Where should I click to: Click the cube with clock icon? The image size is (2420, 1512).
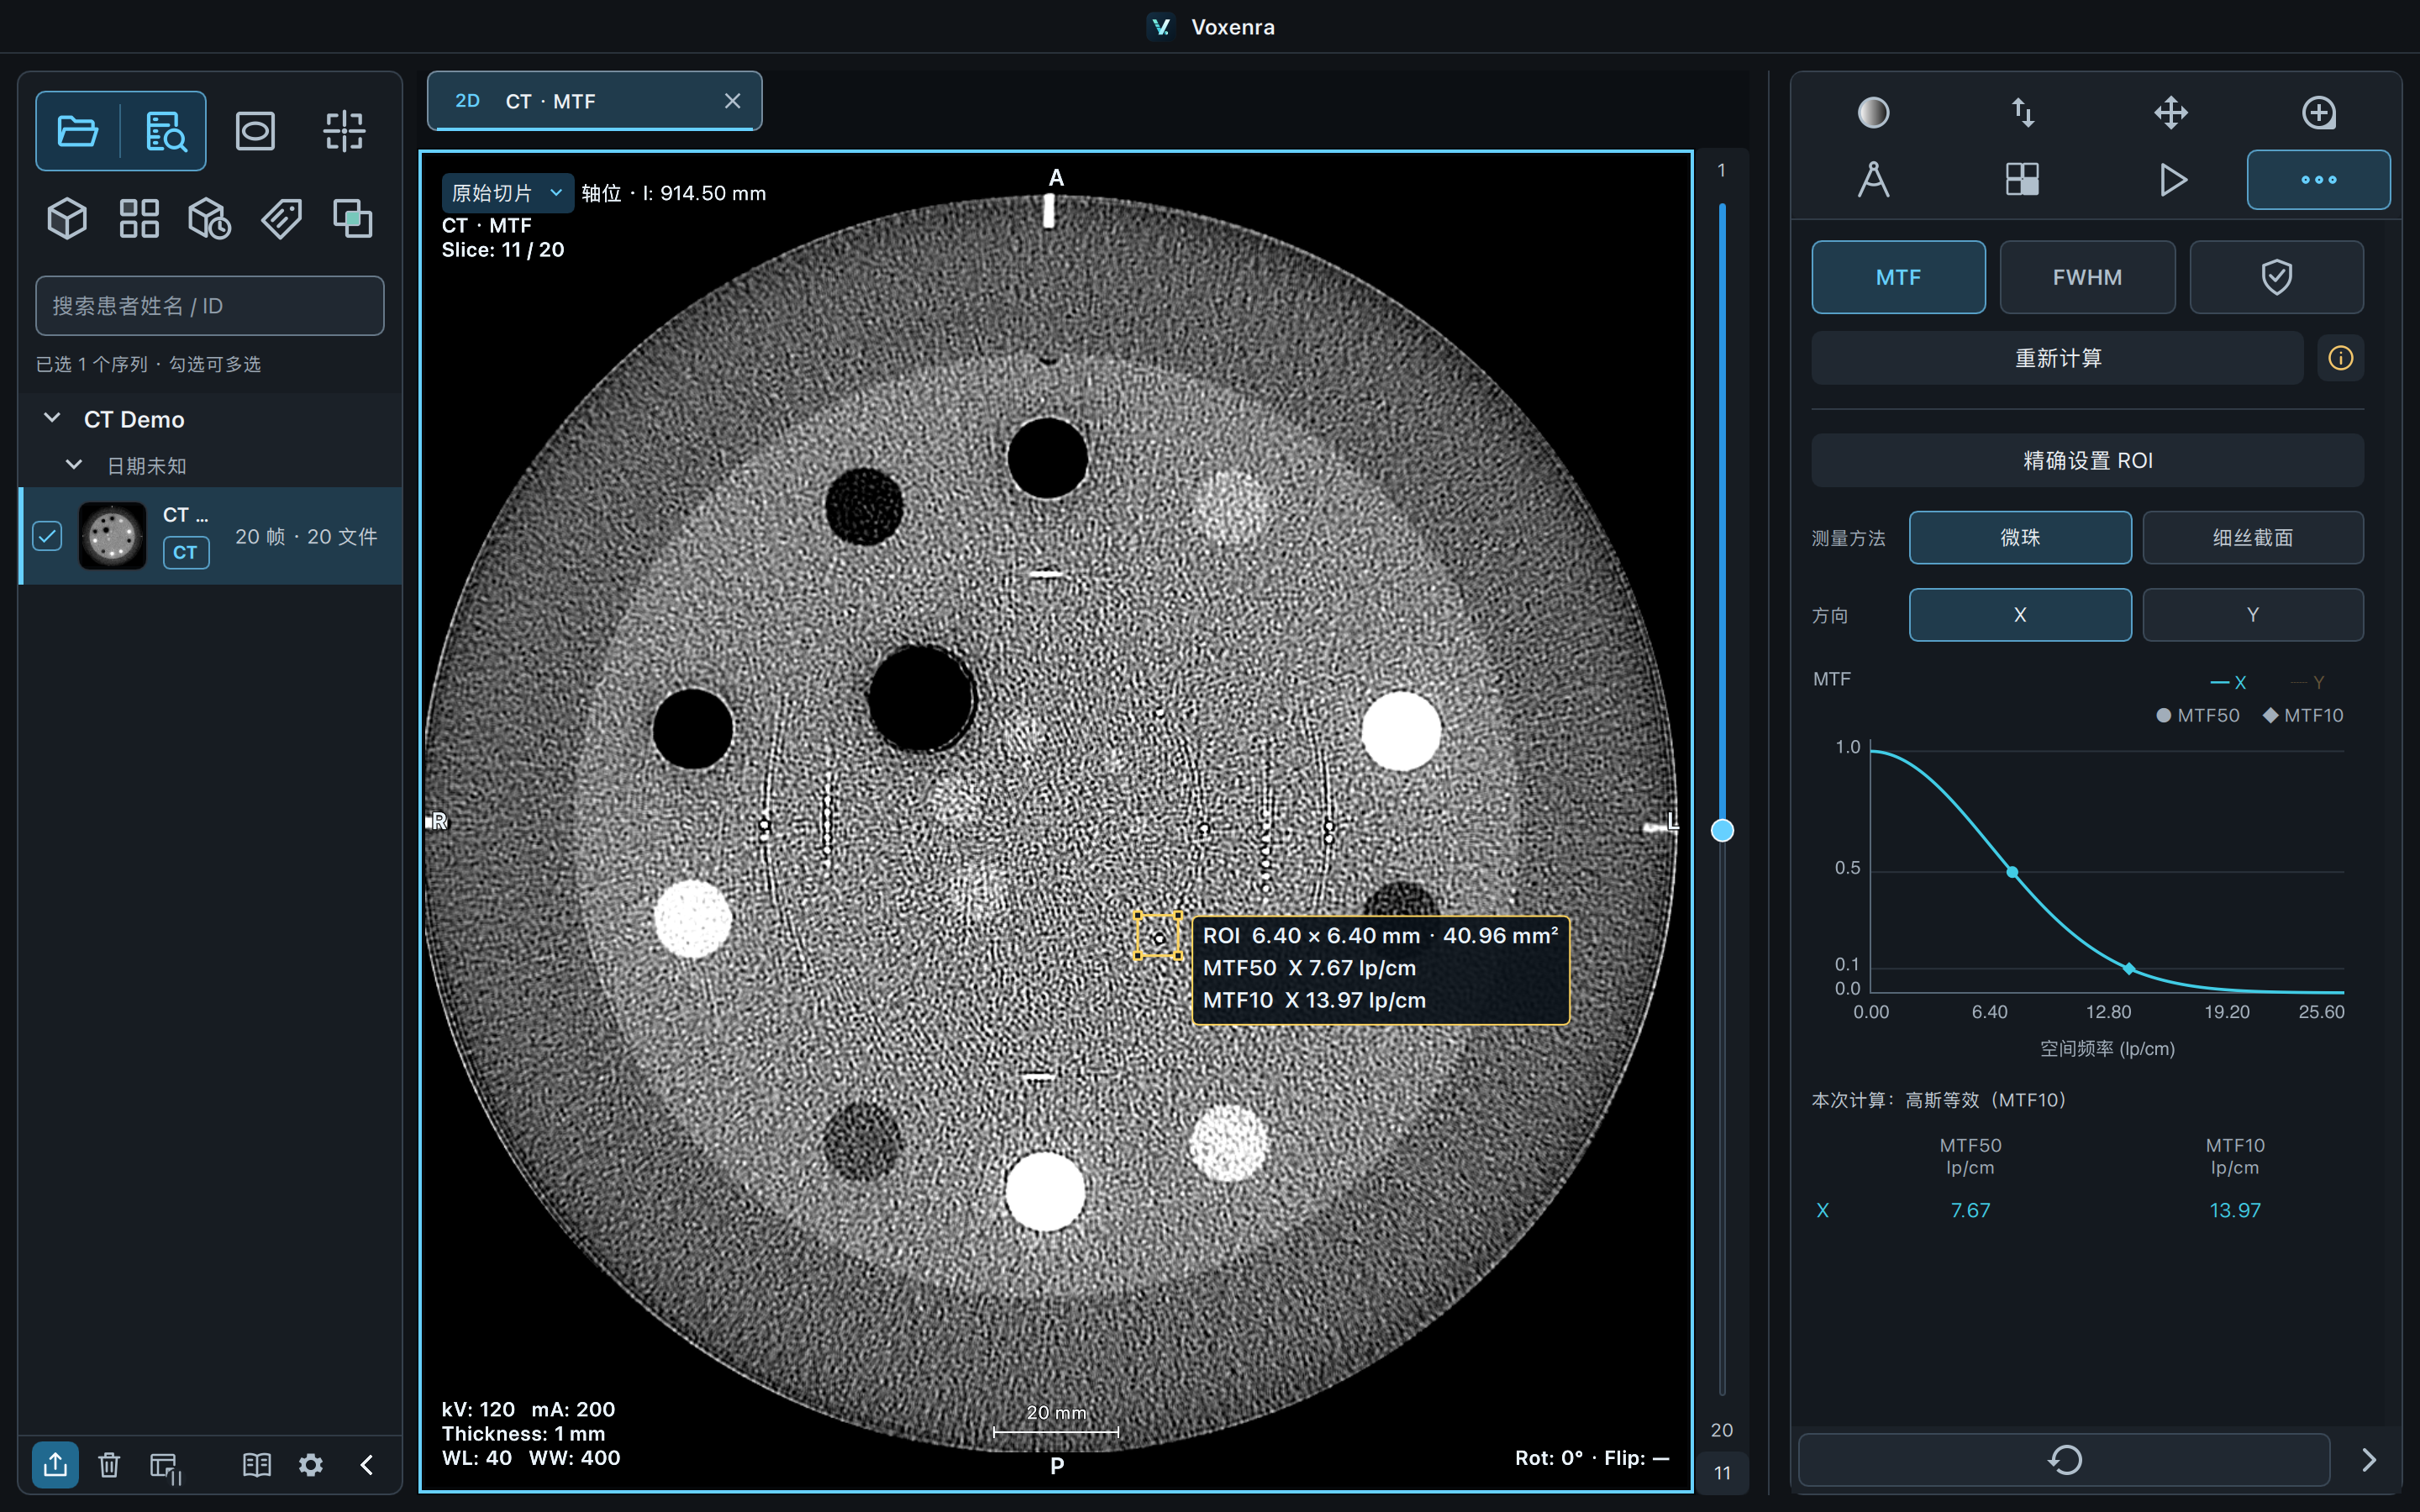click(x=210, y=218)
